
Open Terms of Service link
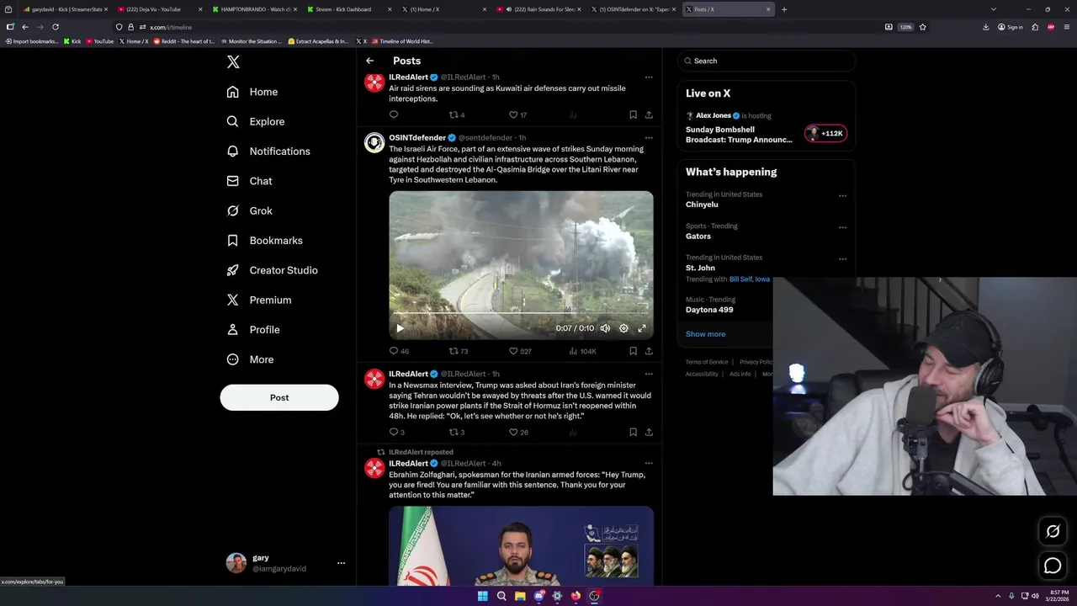[707, 362]
